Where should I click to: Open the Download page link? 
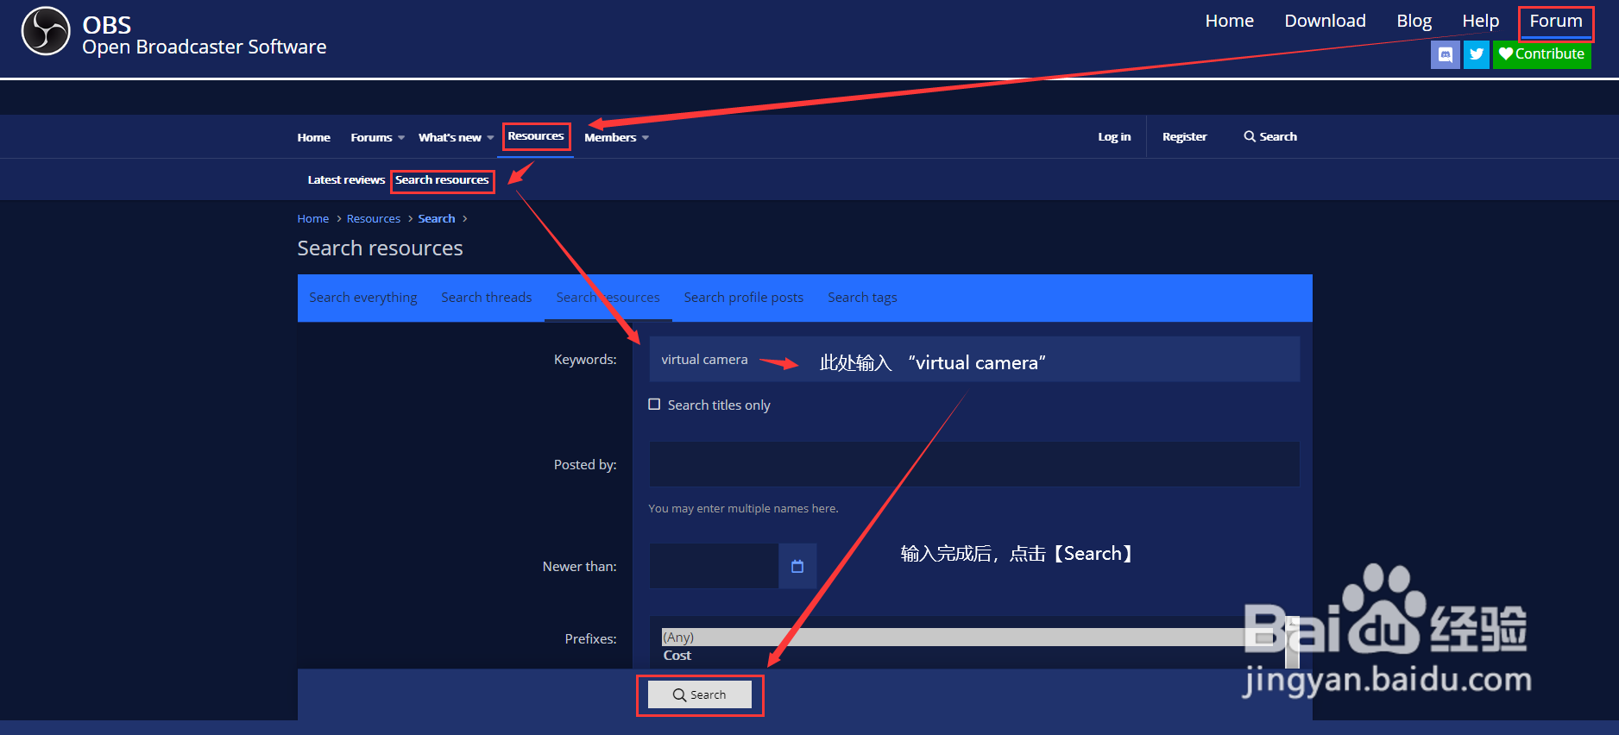point(1325,21)
